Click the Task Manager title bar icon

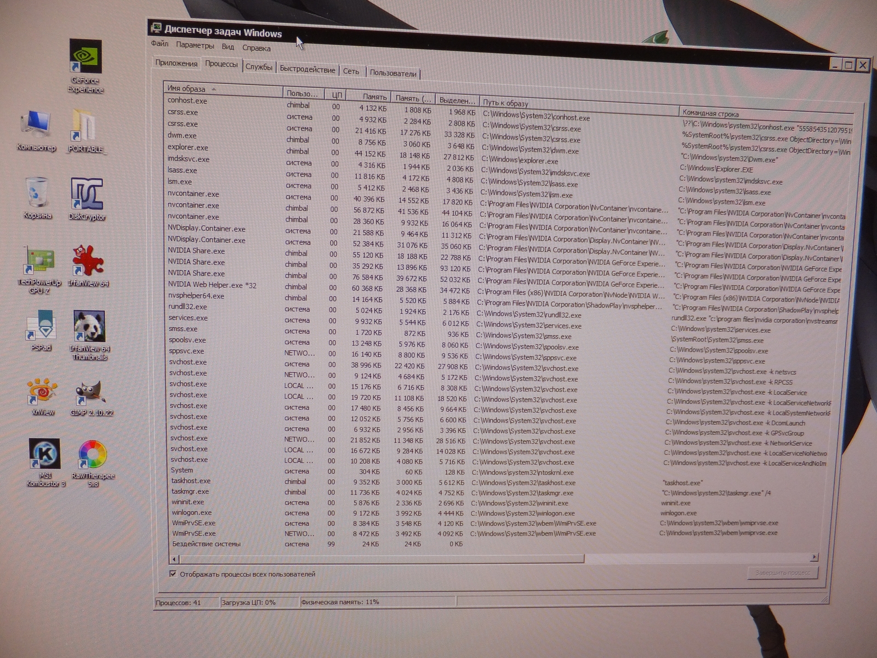[156, 28]
